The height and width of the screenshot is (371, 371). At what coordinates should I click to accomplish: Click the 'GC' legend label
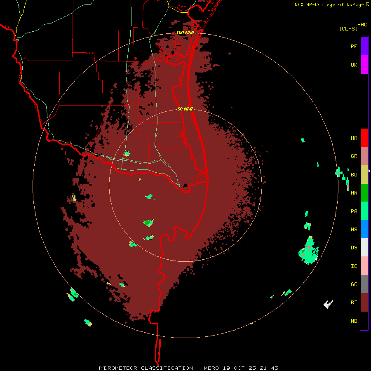[354, 284]
